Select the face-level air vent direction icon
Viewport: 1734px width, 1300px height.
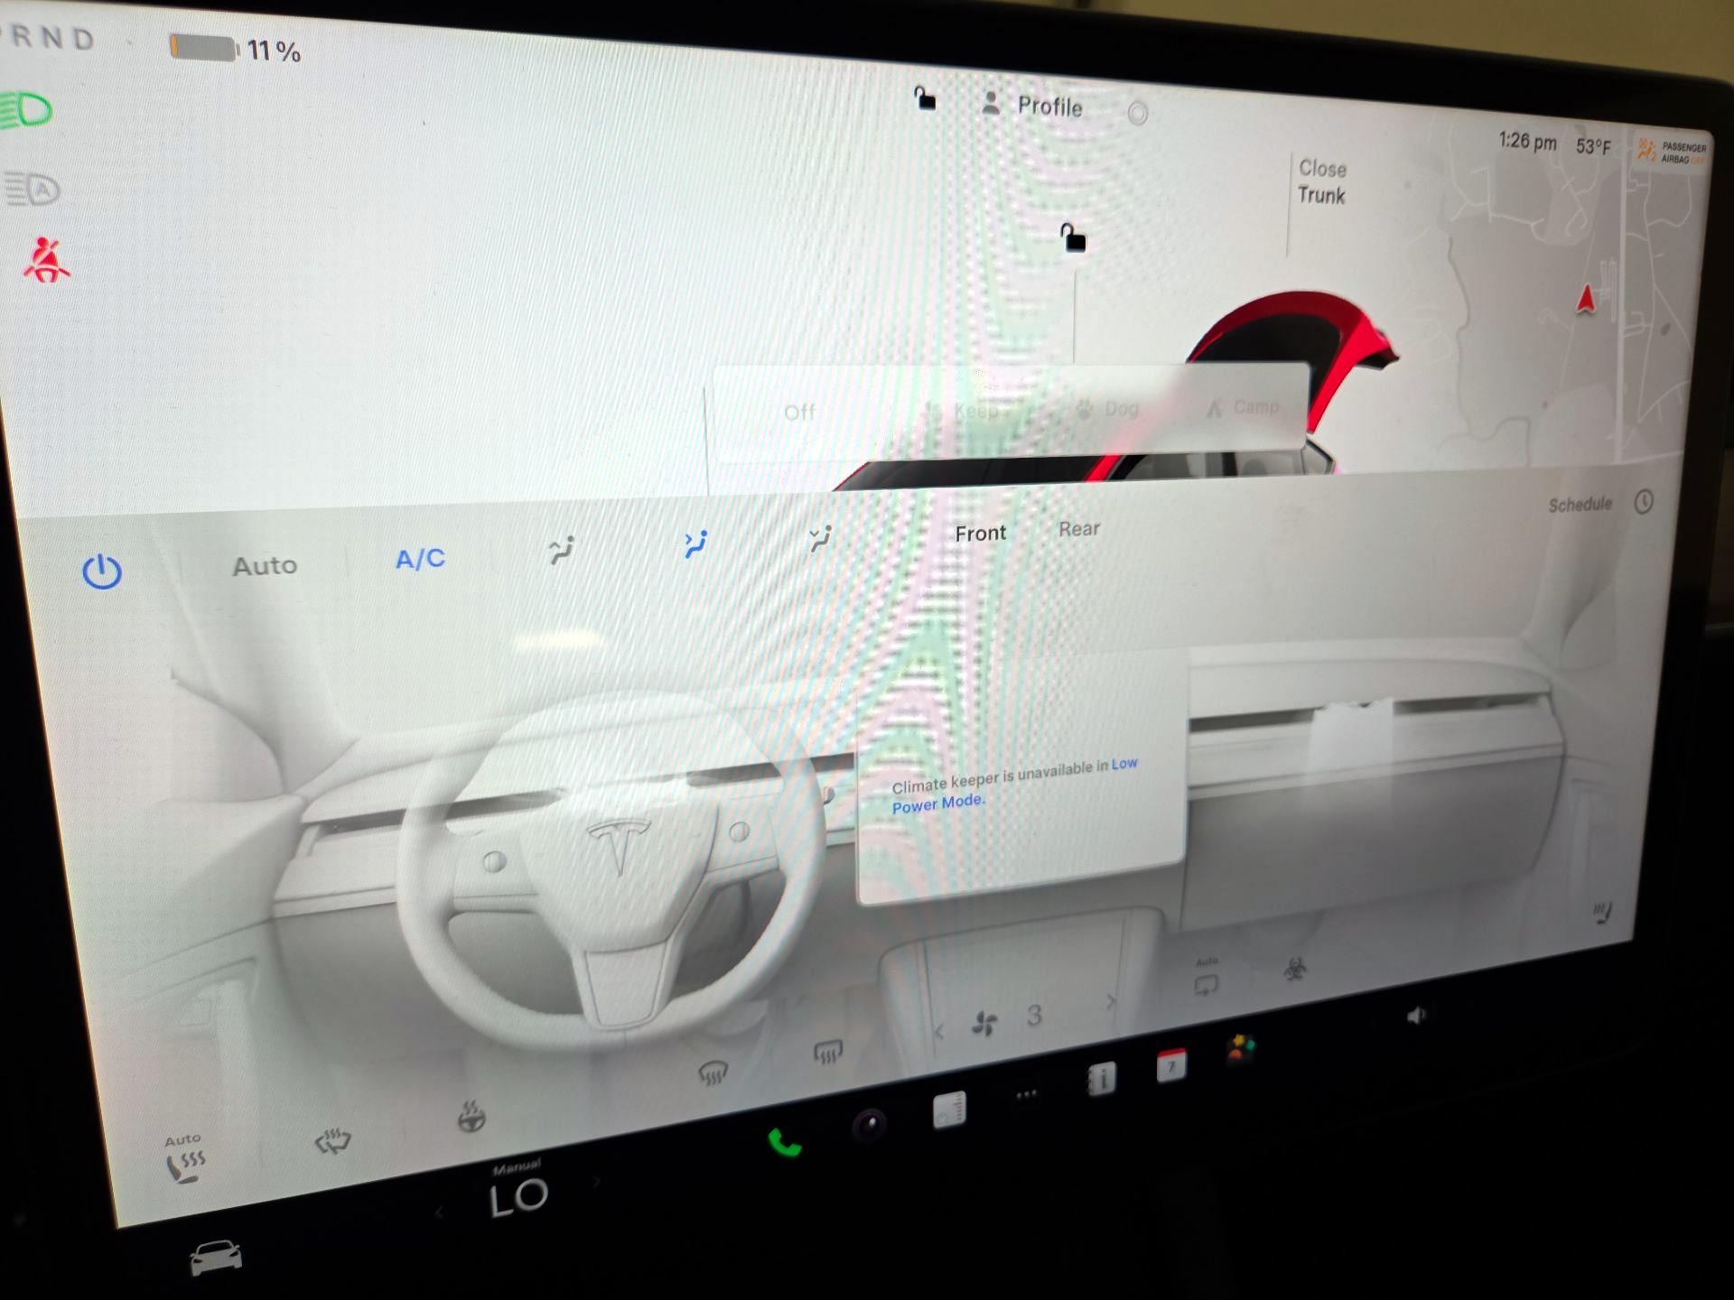tap(694, 540)
